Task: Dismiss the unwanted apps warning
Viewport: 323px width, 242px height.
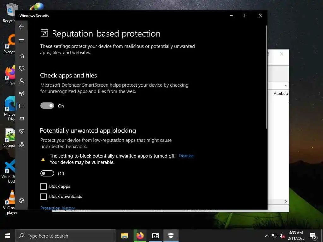Action: [x=186, y=156]
